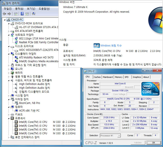
Task: Select the DVD/CD-ROM 드라이브 category icon
Action: 12,23
